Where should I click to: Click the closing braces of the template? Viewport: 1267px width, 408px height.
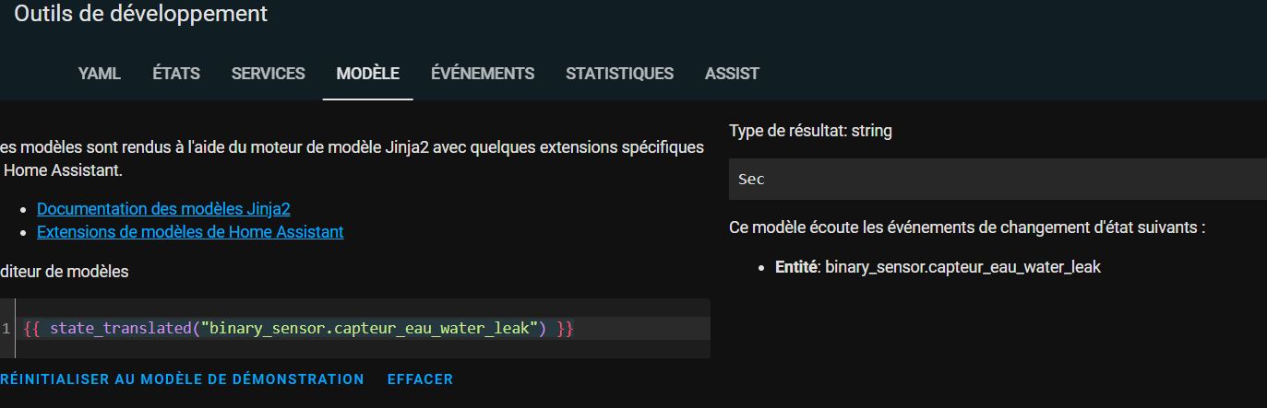click(x=566, y=329)
